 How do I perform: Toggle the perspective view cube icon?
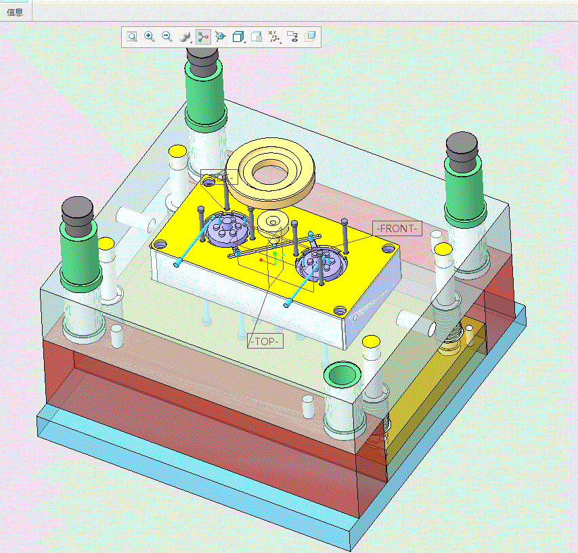pyautogui.click(x=311, y=37)
